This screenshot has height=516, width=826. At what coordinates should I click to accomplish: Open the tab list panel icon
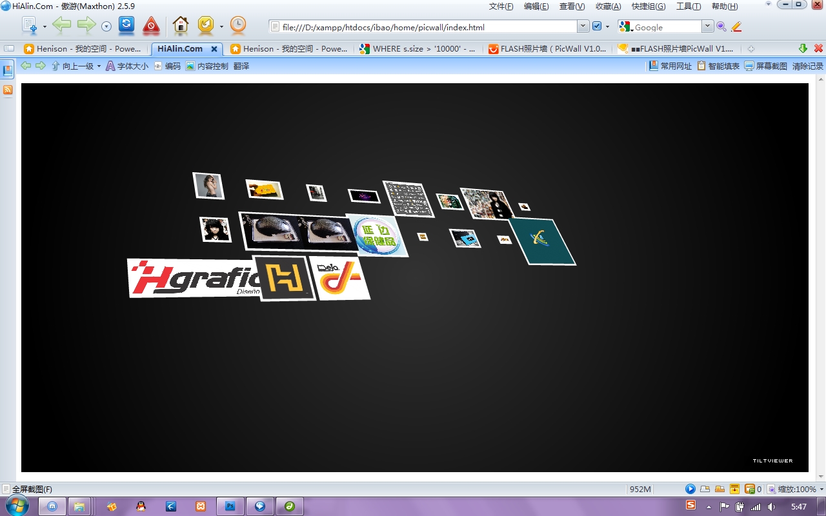[x=9, y=48]
